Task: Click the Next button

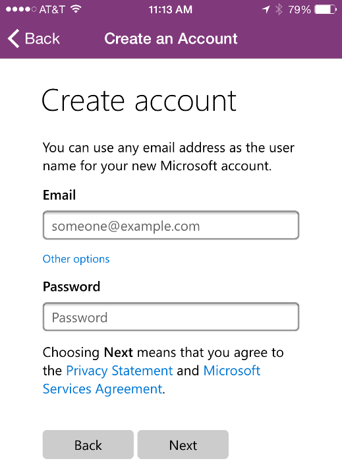Action: [x=183, y=445]
